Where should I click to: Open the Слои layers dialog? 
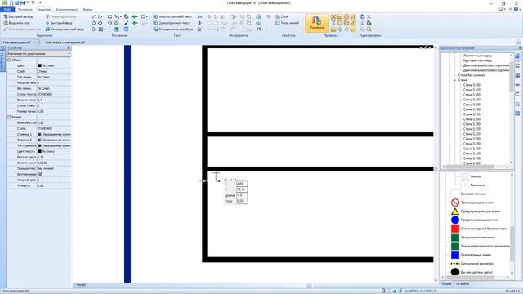[282, 16]
